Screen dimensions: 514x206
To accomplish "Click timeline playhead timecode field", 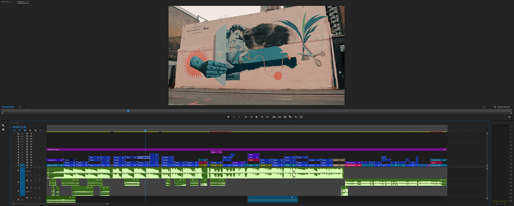I will tap(19, 127).
